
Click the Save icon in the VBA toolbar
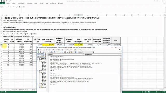pyautogui.click(x=43, y=52)
